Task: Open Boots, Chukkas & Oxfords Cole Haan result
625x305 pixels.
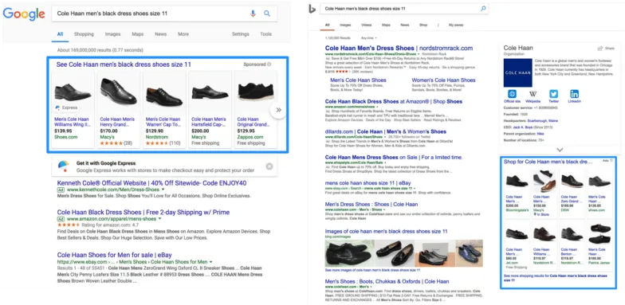Action: tap(387, 282)
